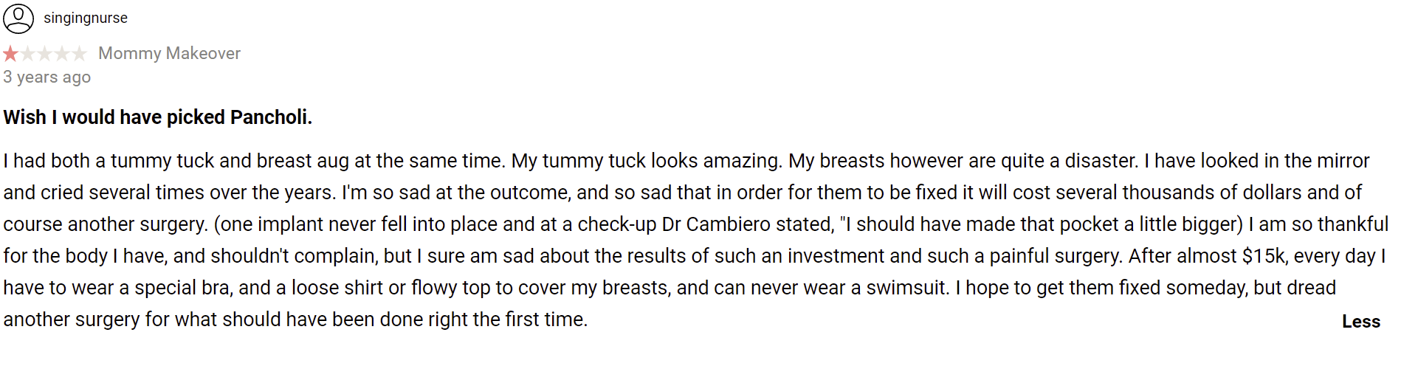Click the first filled rating star
The width and height of the screenshot is (1418, 366).
click(10, 53)
